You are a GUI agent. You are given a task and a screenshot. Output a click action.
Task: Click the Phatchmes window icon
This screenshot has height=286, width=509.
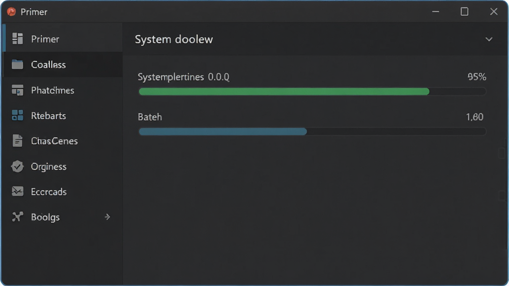tap(17, 90)
